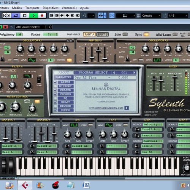The width and height of the screenshot is (190, 190).
Task: Toggle the DISTORT checkbox
Action: point(55,86)
